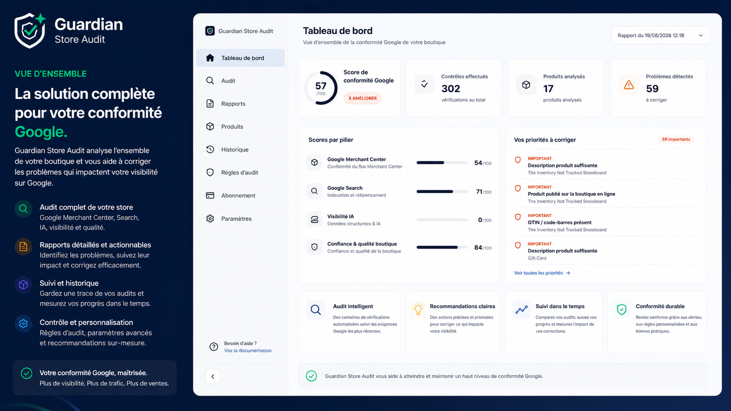Screen dimensions: 731x411
Task: Open the Tableau de bord menu item
Action: click(240, 58)
